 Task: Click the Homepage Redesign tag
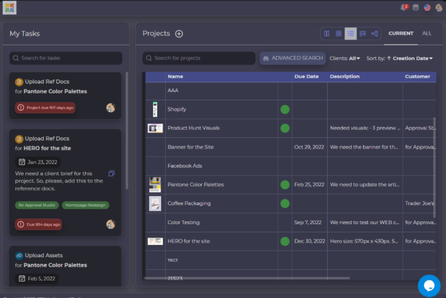pyautogui.click(x=86, y=205)
